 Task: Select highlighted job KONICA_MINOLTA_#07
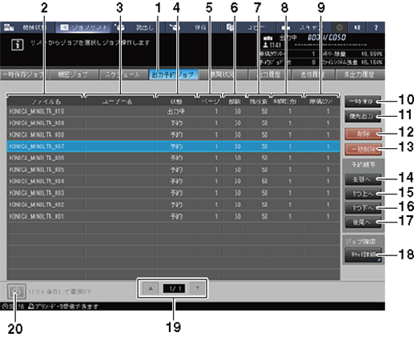coord(174,146)
